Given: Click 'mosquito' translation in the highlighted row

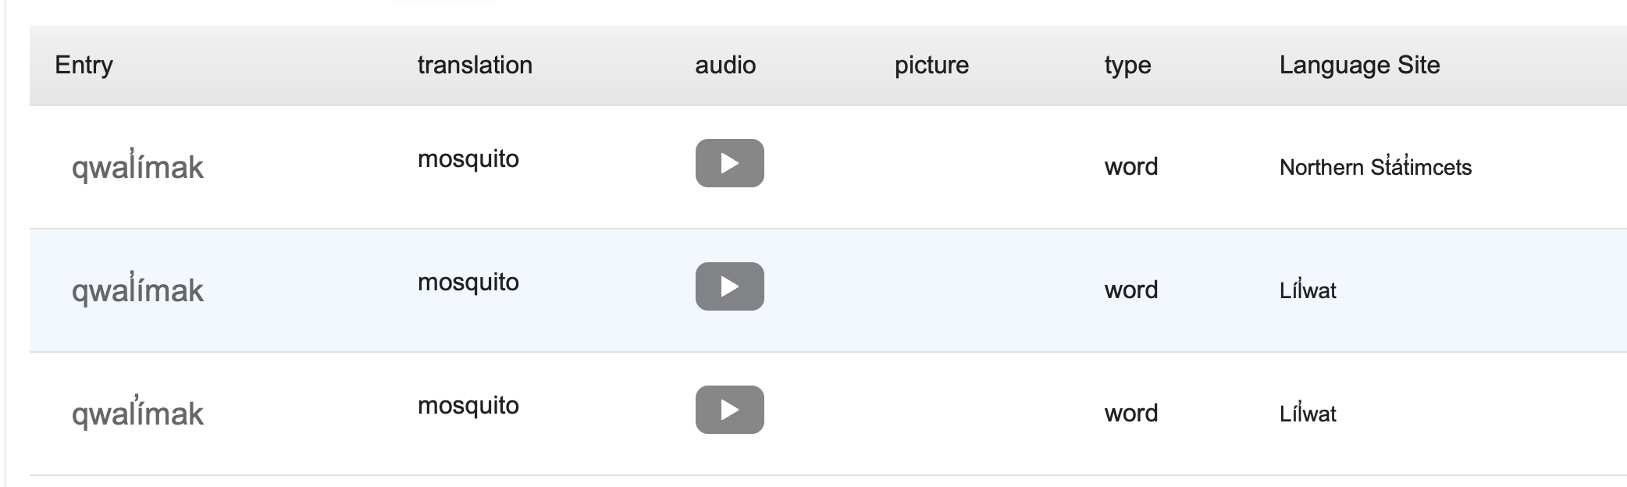Looking at the screenshot, I should pos(468,283).
